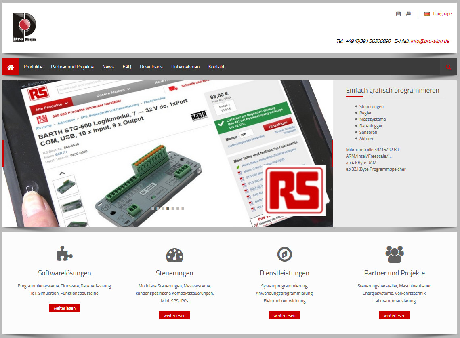Click the Datenlogger list item
The image size is (460, 338).
(371, 126)
